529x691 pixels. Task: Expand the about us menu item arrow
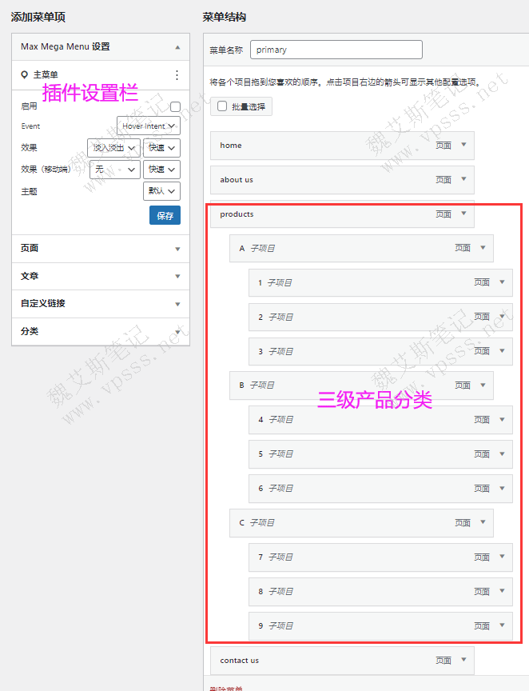[x=463, y=179]
